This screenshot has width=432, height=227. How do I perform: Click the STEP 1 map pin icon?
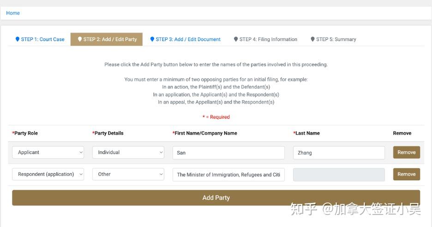[18, 39]
